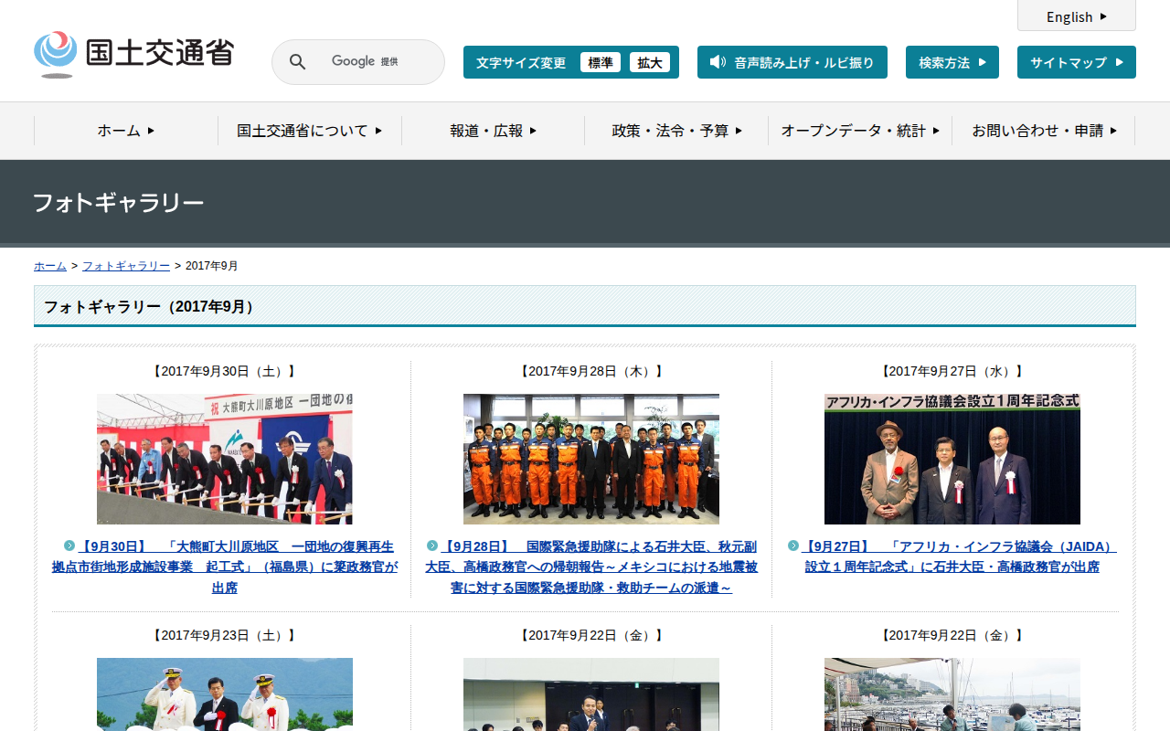This screenshot has height=731, width=1170.
Task: Click the 【2017年9月30日（土）】 date label
Action: (225, 371)
